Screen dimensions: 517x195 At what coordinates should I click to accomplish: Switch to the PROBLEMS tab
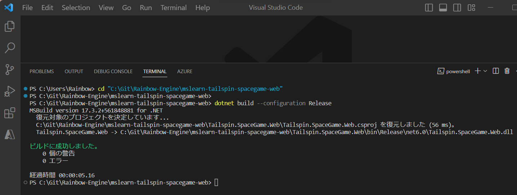click(x=42, y=71)
